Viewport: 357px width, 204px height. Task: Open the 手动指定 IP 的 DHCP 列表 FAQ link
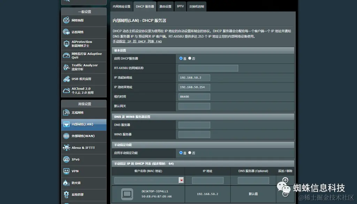point(137,41)
